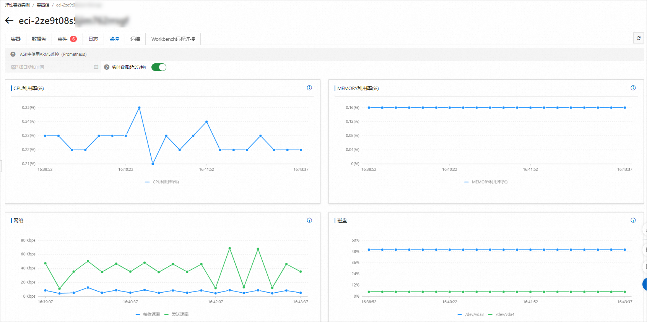Turn off the real-time data switch
647x322 pixels.
point(159,67)
